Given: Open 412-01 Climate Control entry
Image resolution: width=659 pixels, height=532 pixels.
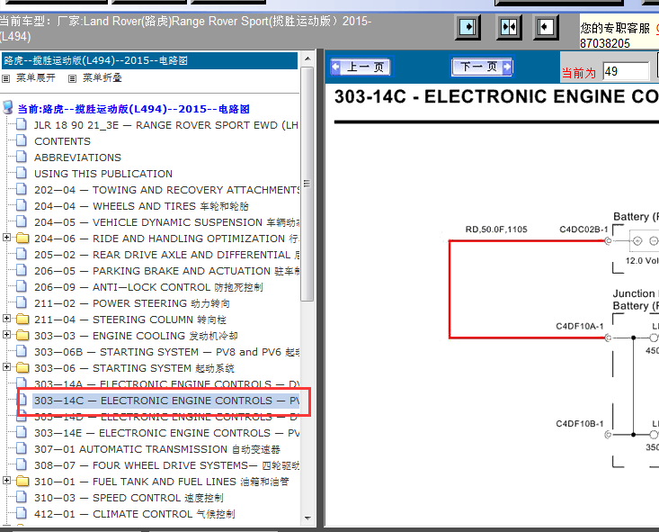Looking at the screenshot, I should click(135, 514).
